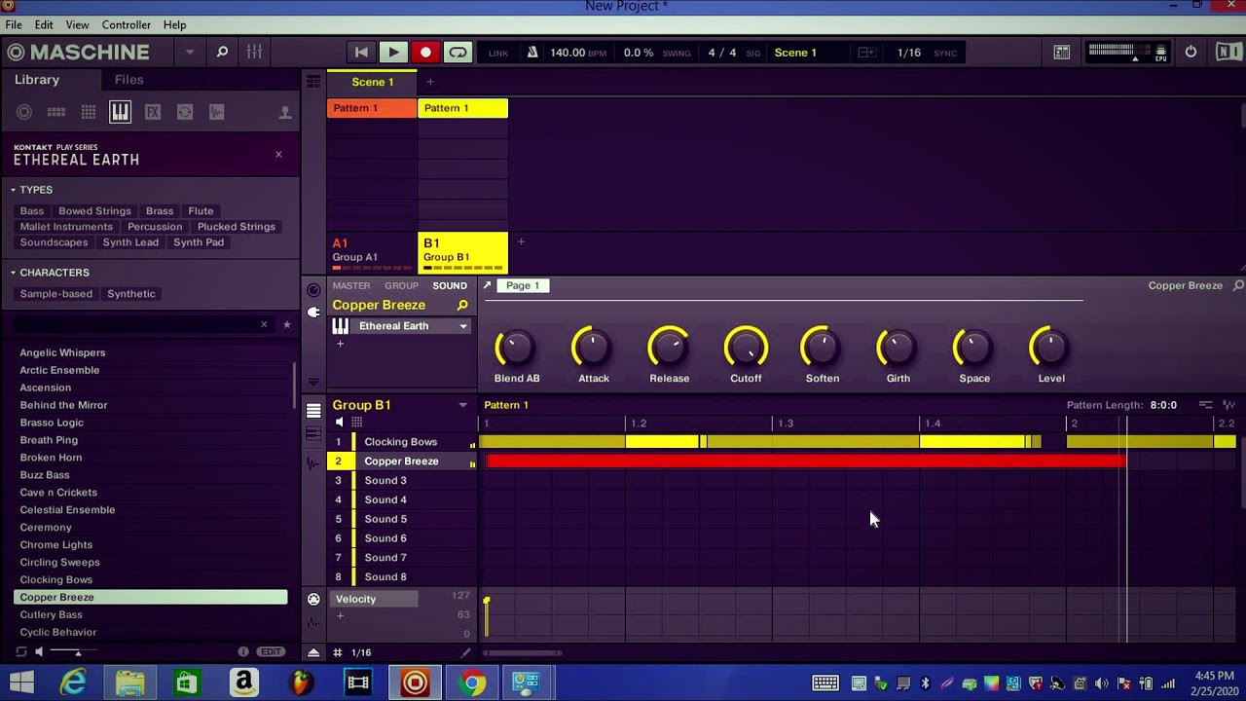Toggle the Link button
This screenshot has height=701, width=1246.
coord(498,53)
